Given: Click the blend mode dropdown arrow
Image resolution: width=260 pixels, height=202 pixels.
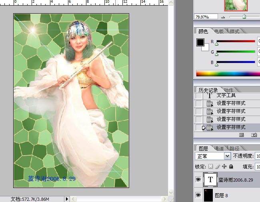Looking at the screenshot, I should [227, 156].
